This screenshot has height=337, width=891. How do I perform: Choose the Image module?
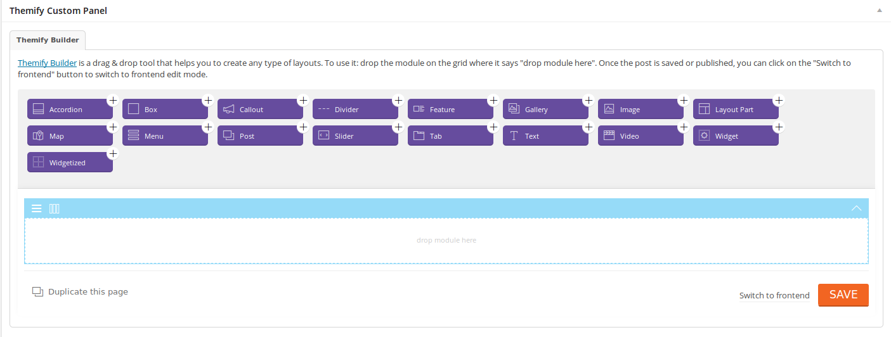tap(641, 109)
